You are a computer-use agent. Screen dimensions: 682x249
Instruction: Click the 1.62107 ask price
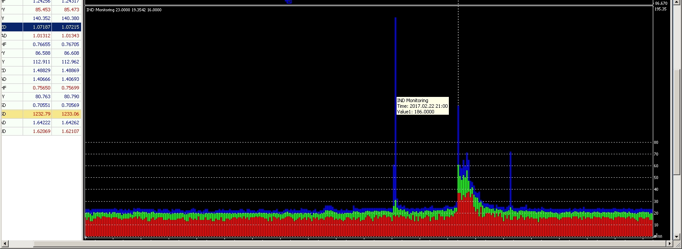coord(67,131)
